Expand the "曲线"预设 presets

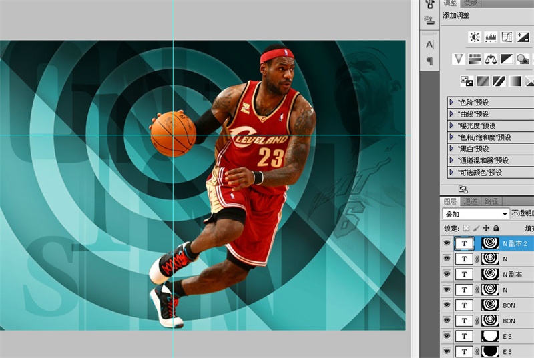click(452, 114)
